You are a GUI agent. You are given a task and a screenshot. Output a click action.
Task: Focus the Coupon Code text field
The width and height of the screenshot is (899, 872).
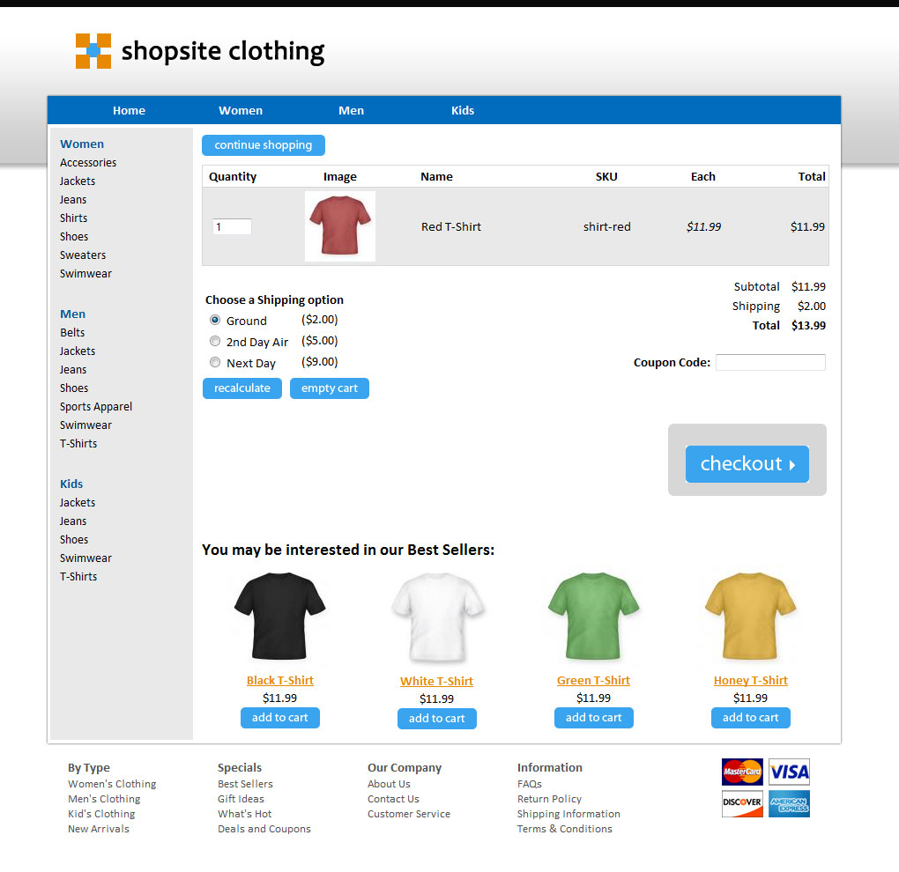pyautogui.click(x=770, y=362)
